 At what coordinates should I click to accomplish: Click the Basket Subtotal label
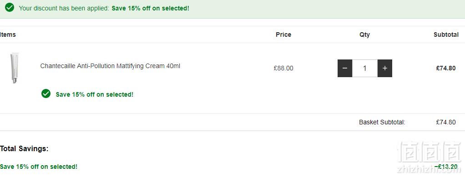click(382, 122)
